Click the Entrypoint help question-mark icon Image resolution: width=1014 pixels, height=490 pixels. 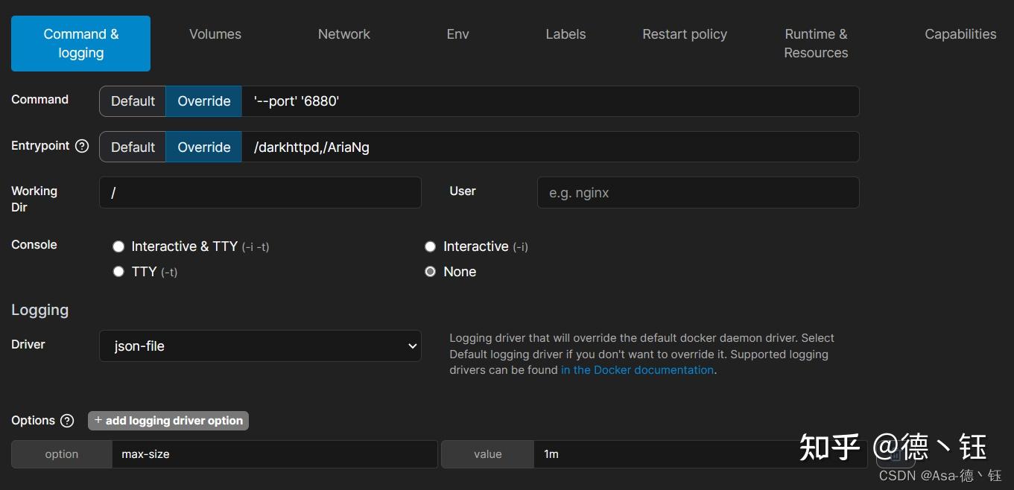tap(82, 146)
